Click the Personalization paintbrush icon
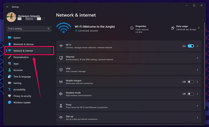The height and width of the screenshot is (127, 209). tap(10, 57)
